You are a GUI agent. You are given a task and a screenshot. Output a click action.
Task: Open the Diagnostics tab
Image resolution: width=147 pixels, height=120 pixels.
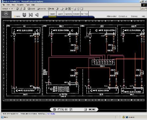coord(68,14)
